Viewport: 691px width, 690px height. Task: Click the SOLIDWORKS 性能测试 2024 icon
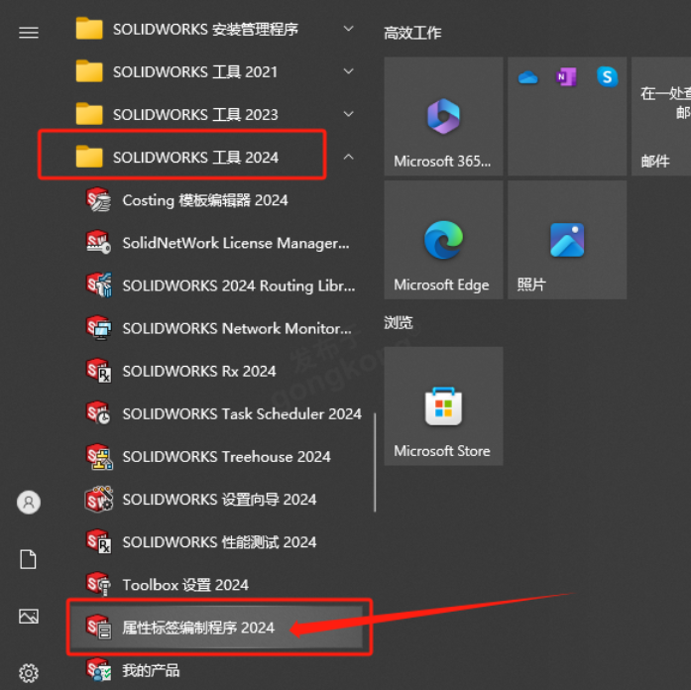(98, 541)
